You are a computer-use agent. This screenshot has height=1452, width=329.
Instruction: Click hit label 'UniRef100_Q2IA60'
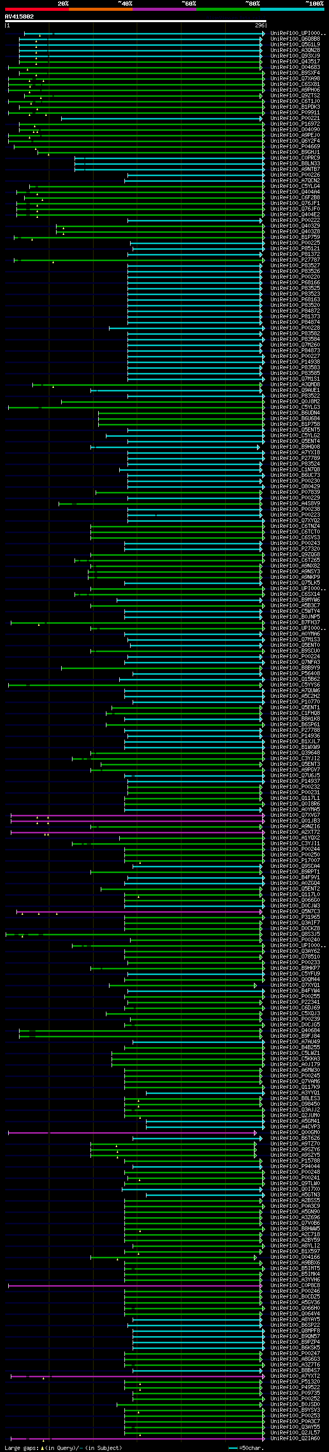coord(295,1439)
